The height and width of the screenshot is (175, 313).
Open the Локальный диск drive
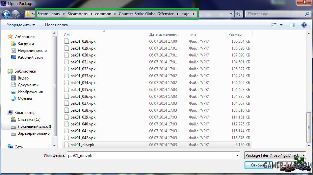click(x=34, y=126)
